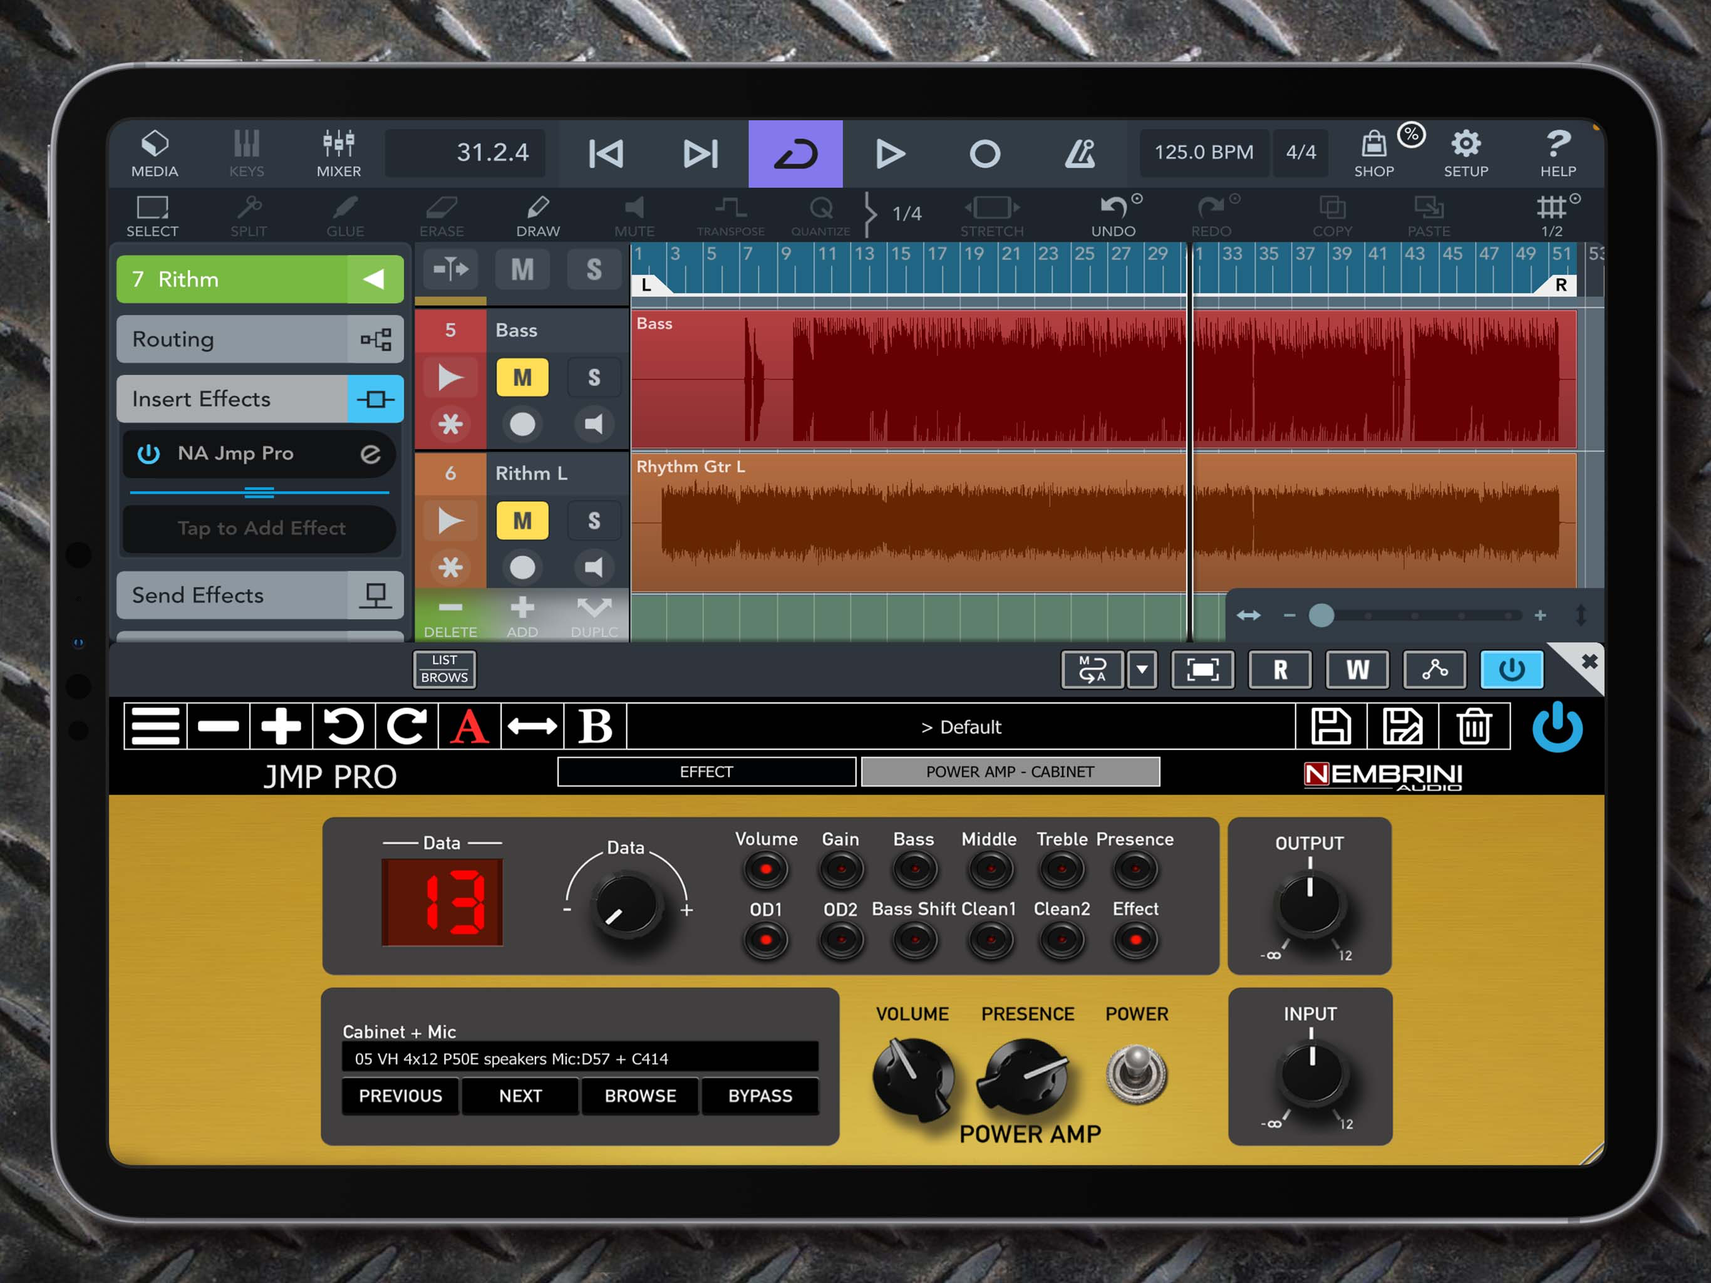Adjust the horizontal zoom slider handle
1711x1283 pixels.
tap(1321, 616)
